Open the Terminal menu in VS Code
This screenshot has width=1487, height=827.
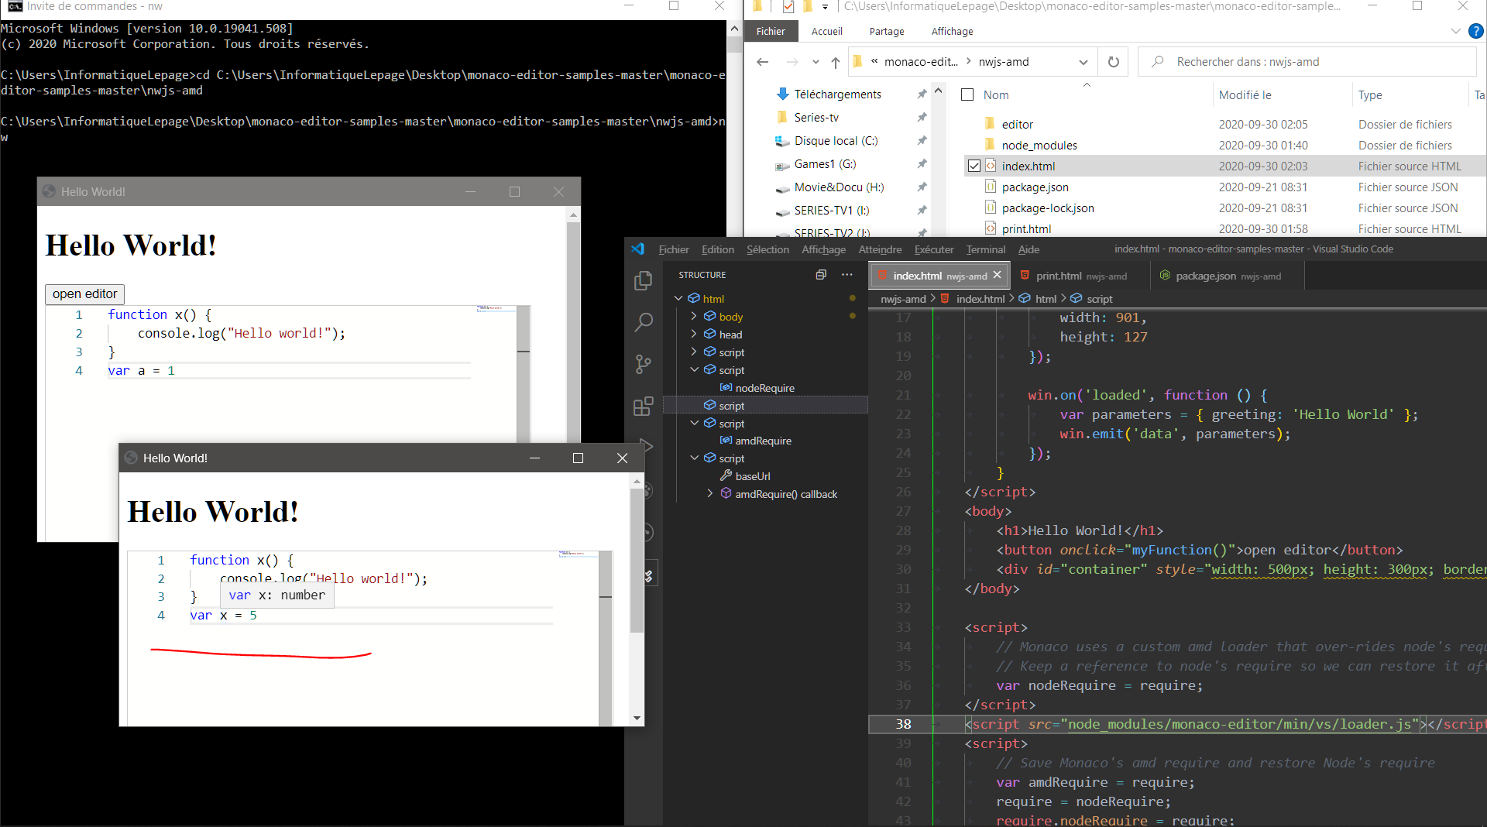click(984, 249)
